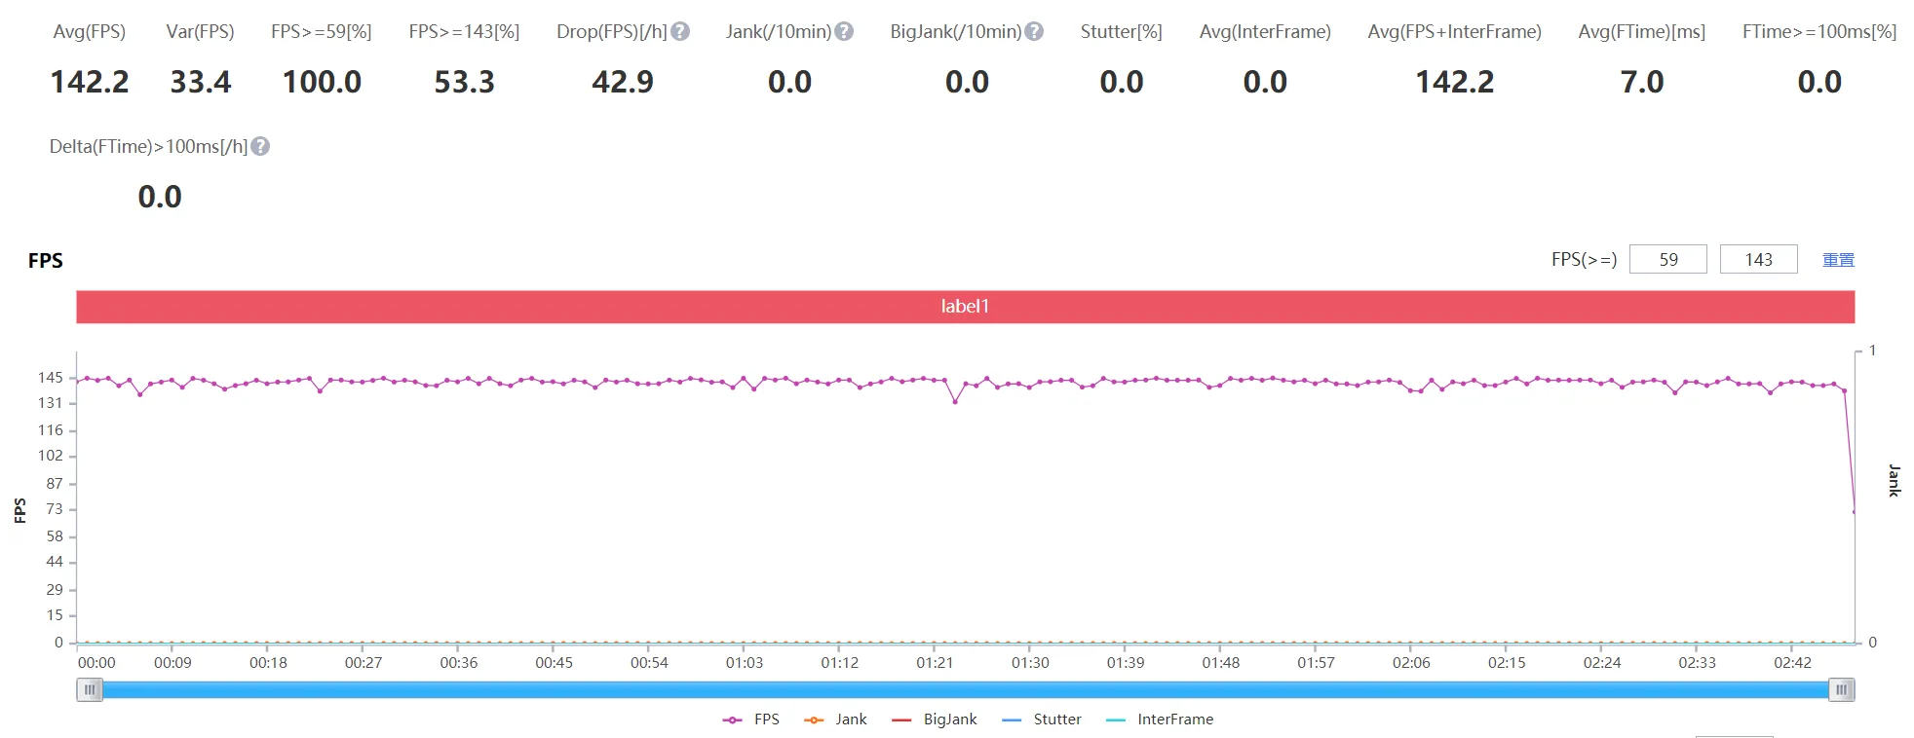Click the Avg(FPS) value 142.2
1914x738 pixels.
90,82
